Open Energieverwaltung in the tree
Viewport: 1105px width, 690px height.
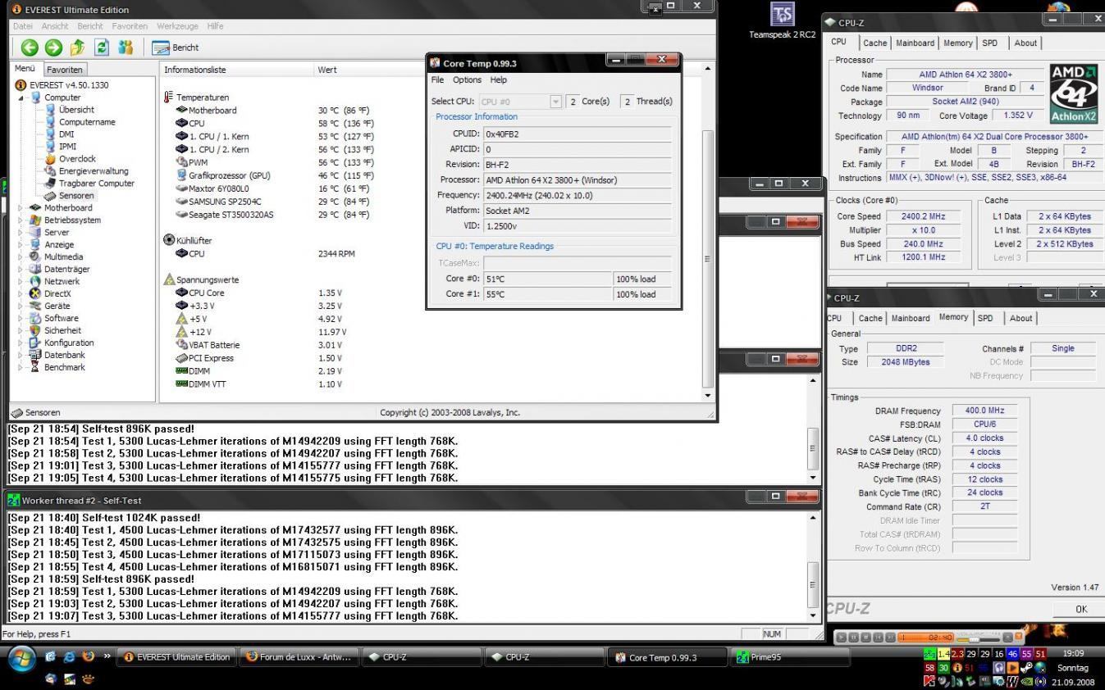click(x=94, y=171)
